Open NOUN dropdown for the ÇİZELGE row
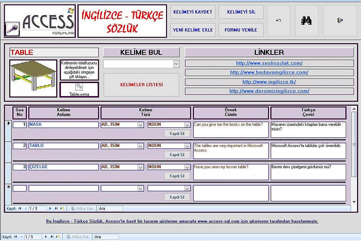Image resolution: width=361 pixels, height=241 pixels. click(187, 167)
